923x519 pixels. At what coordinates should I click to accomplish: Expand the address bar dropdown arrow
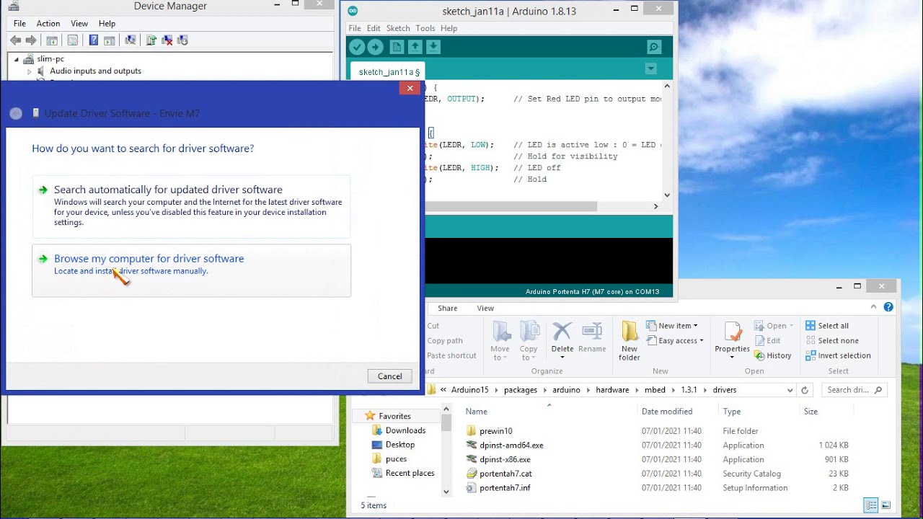[791, 389]
